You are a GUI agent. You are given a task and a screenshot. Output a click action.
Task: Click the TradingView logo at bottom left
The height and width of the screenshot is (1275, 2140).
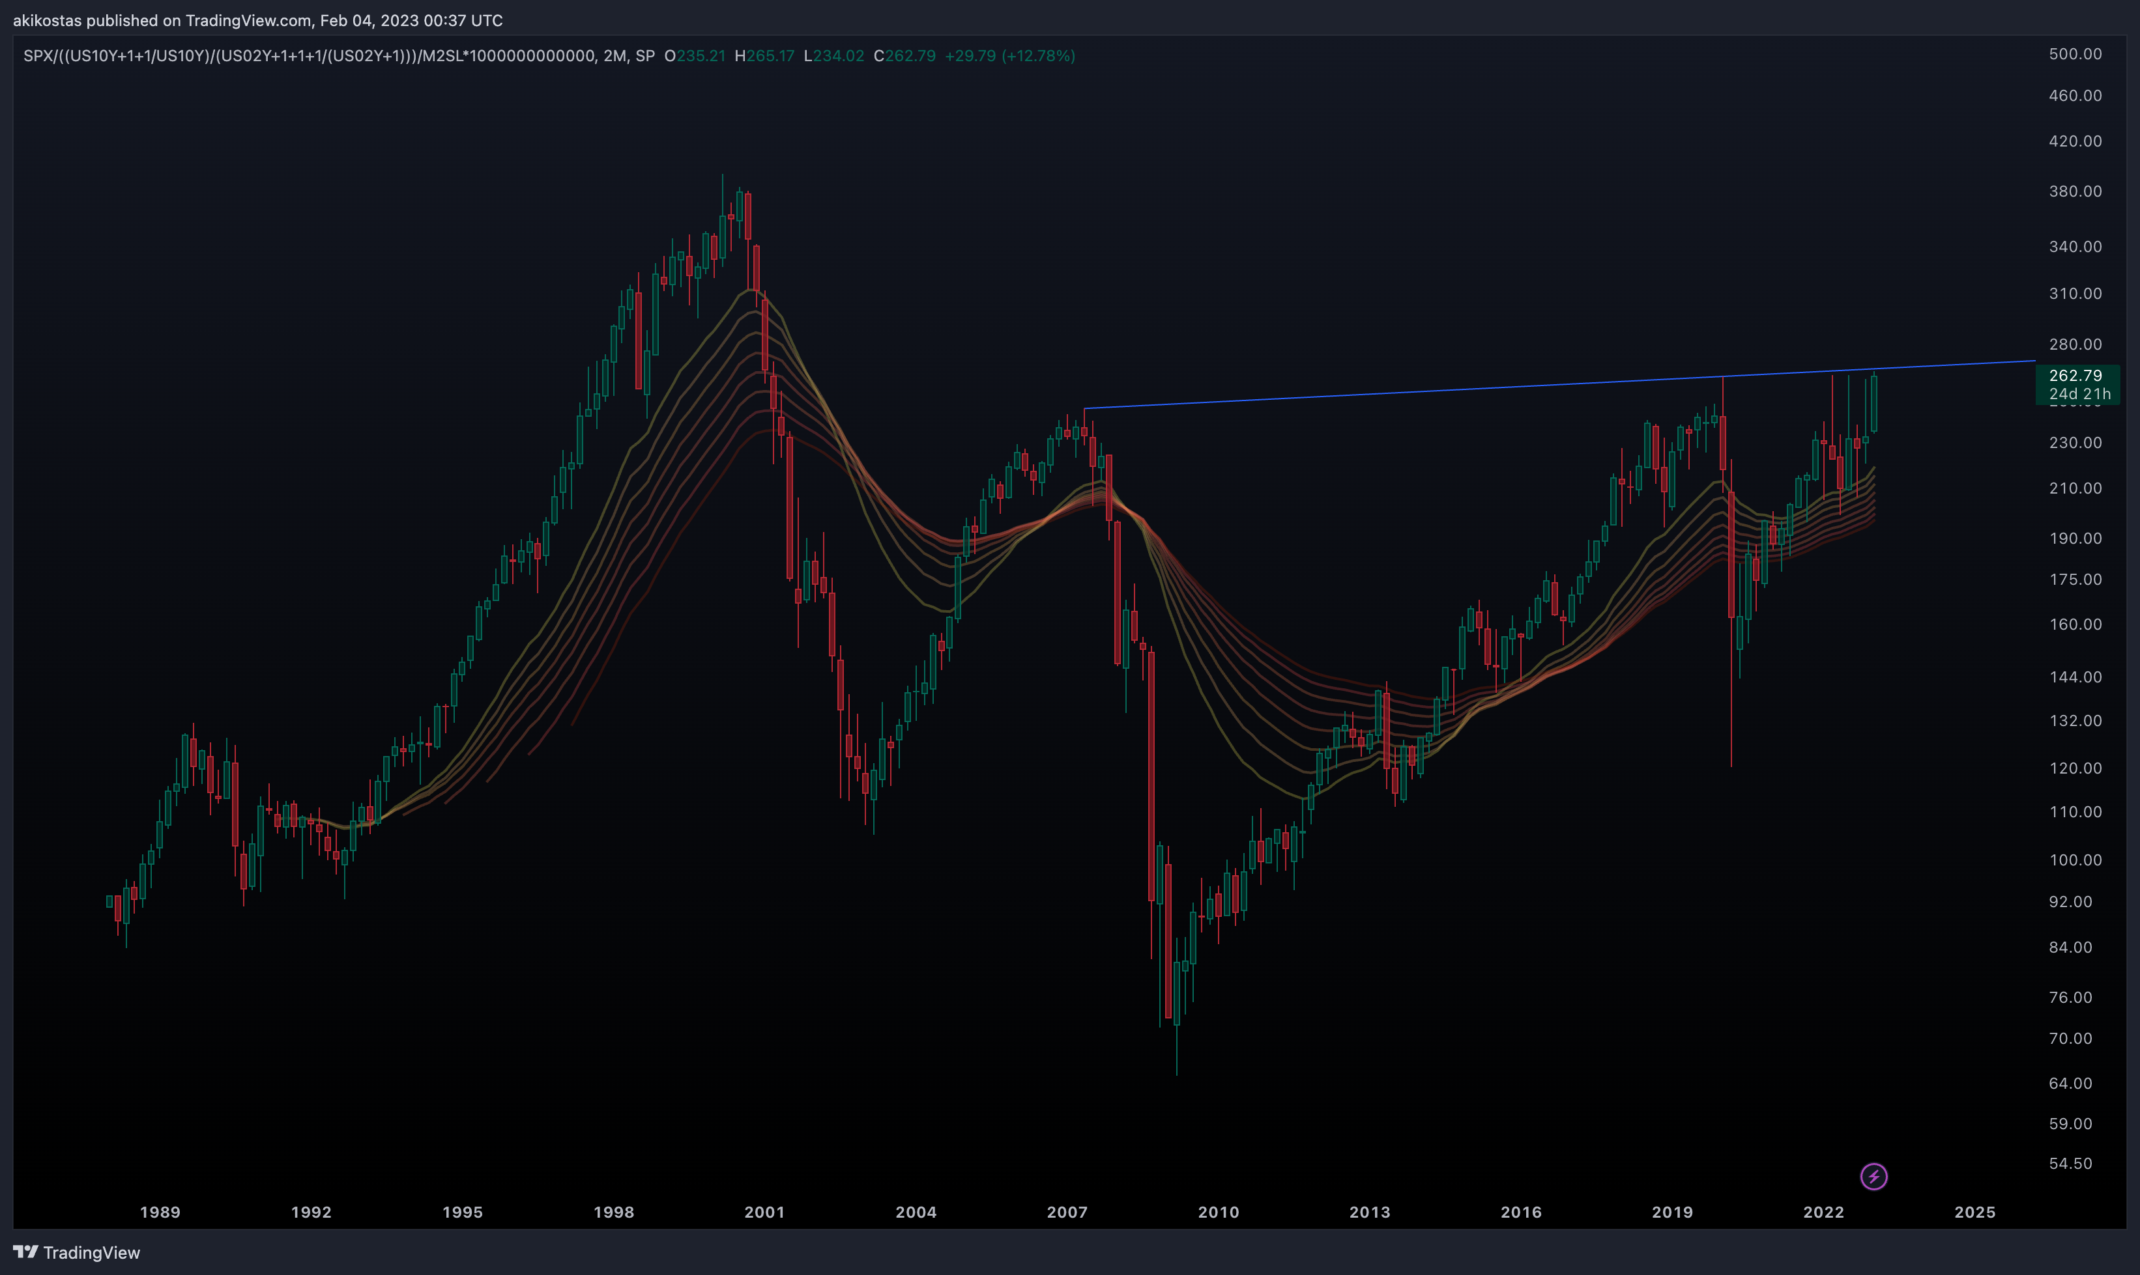coord(76,1253)
